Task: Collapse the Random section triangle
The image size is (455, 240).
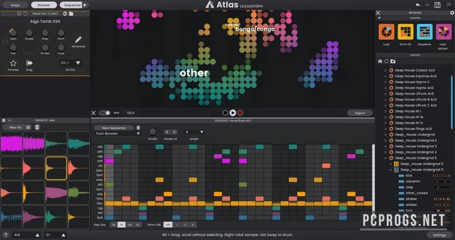Action: pyautogui.click(x=379, y=18)
